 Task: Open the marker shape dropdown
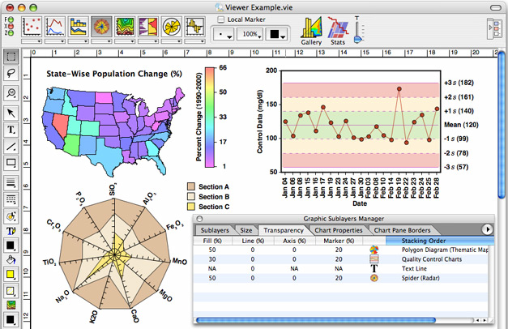tap(224, 34)
